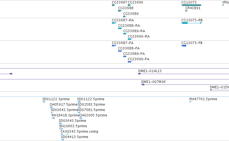Click the RH47761.5prime EST arrow
This screenshot has width=229, height=141.
coord(191,102)
